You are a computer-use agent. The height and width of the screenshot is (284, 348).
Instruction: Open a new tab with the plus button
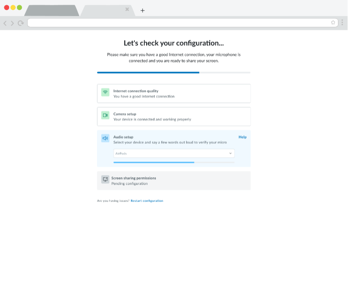pos(143,10)
